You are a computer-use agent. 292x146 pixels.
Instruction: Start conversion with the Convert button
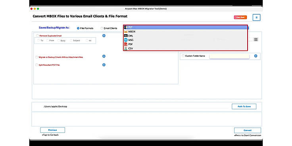[248, 131]
